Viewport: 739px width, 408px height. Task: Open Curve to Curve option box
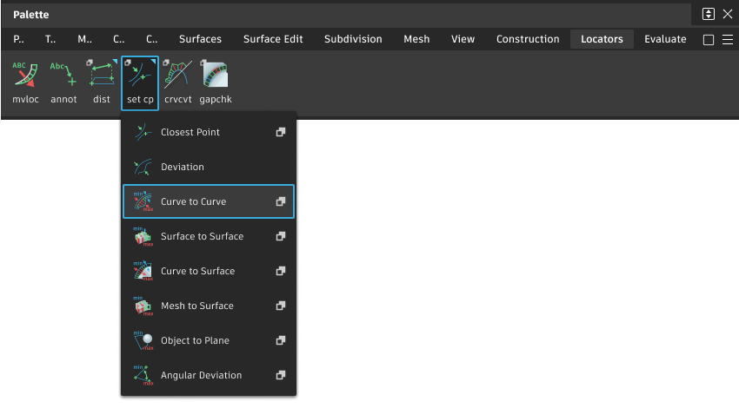click(x=280, y=201)
